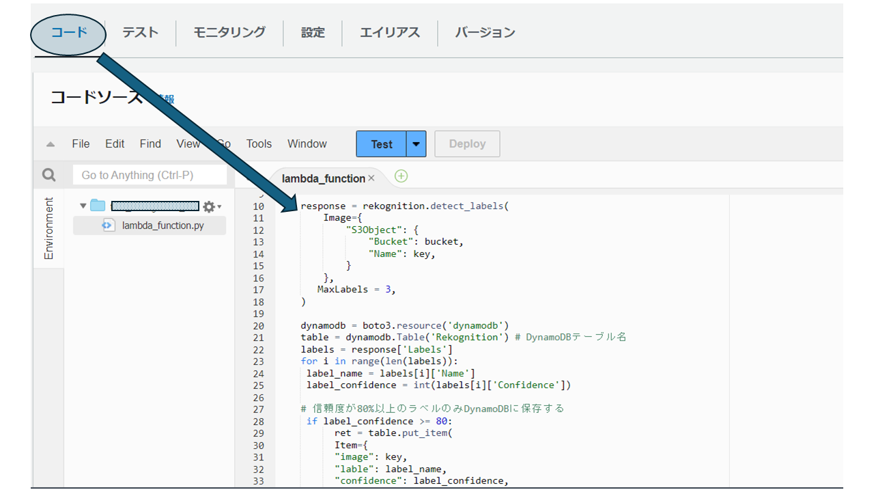Click the folder icon in the tree
The image size is (874, 492).
97,205
